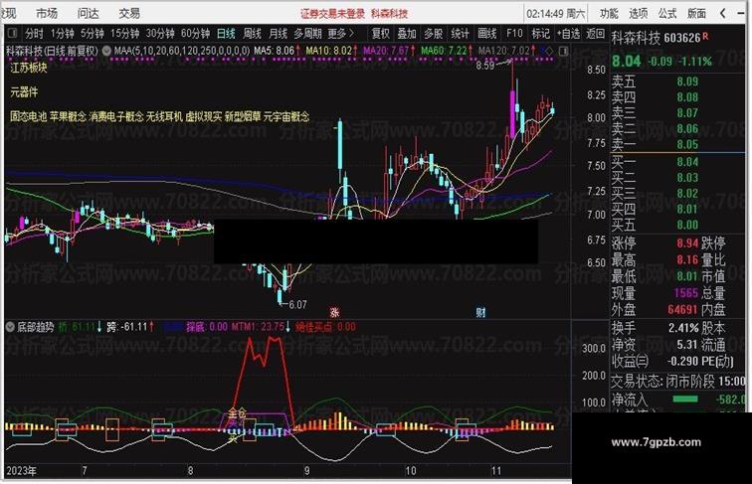Click the 统计 statistics button
The image size is (752, 484).
[460, 34]
